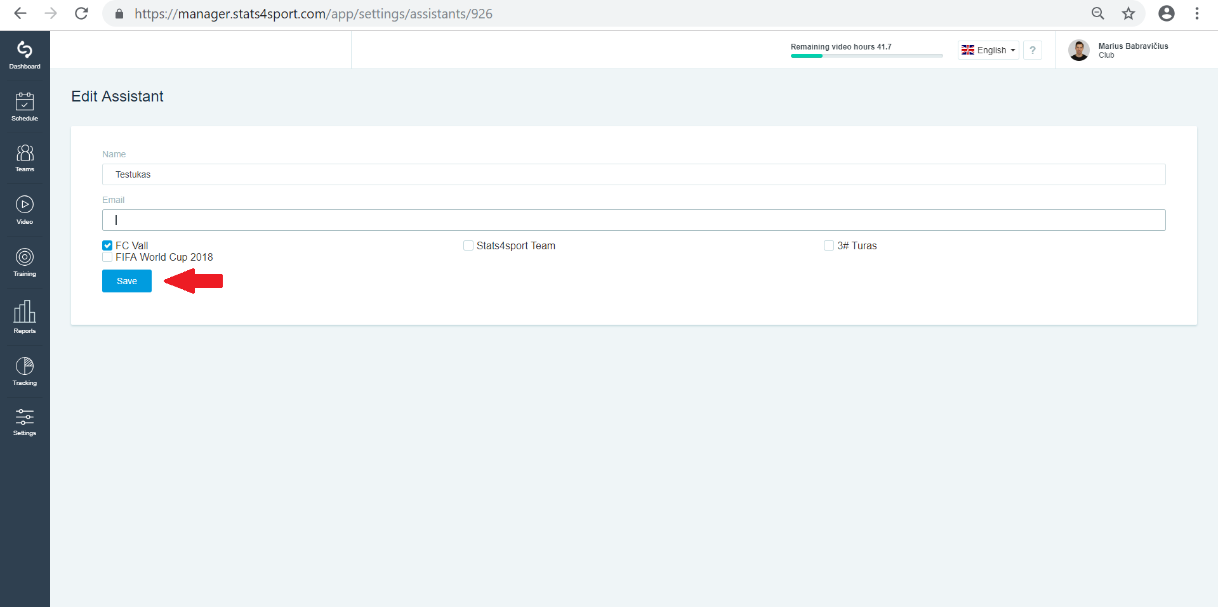Click the Remaining video hours progress bar
This screenshot has width=1218, height=607.
[x=867, y=56]
